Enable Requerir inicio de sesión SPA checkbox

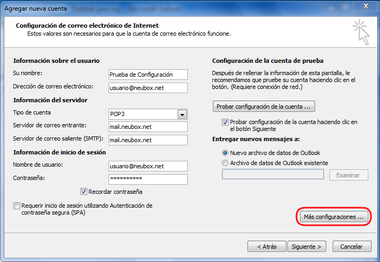point(16,206)
